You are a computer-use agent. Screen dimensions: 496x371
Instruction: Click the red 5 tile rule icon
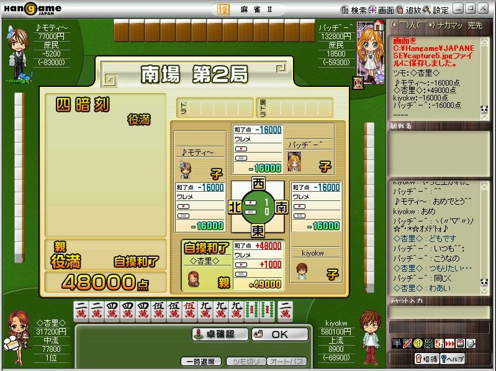point(439,343)
